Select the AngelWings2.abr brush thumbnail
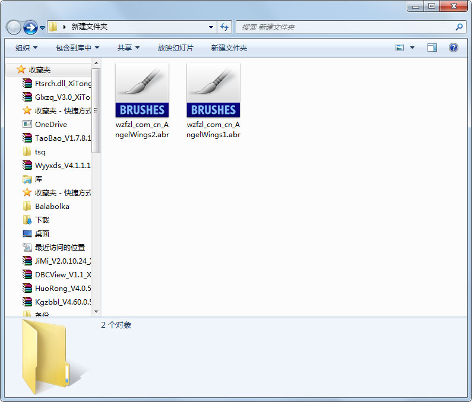Image resolution: width=472 pixels, height=402 pixels. [142, 90]
